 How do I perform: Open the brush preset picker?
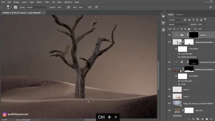[x=8, y=7]
